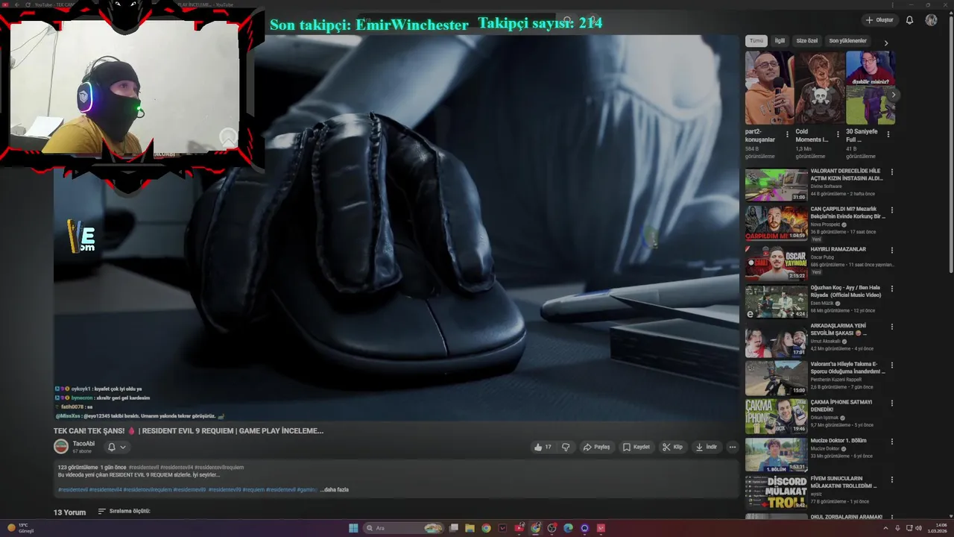Open Mucize Doktor 1. Bölüm thumbnail
Screen dimensions: 954x537
[x=776, y=455]
